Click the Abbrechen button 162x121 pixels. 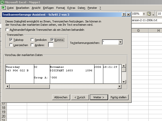[x=61, y=97]
